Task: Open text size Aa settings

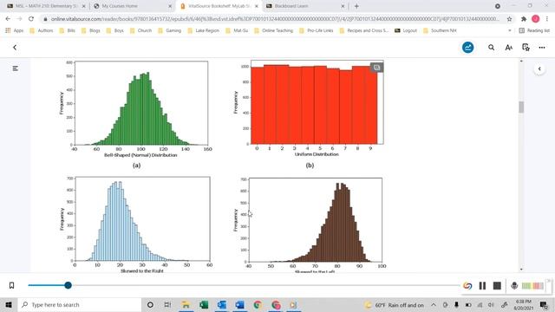Action: [x=509, y=48]
